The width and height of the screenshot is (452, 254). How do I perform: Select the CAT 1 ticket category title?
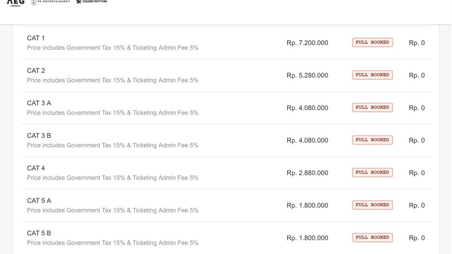point(36,38)
